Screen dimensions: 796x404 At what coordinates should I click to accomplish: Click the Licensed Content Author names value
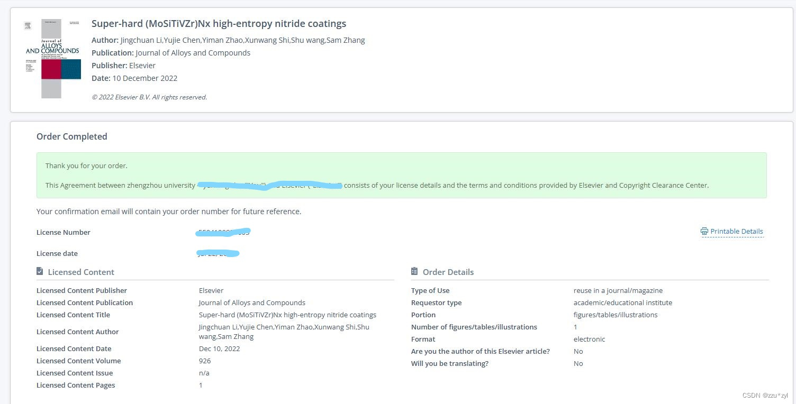tap(284, 332)
